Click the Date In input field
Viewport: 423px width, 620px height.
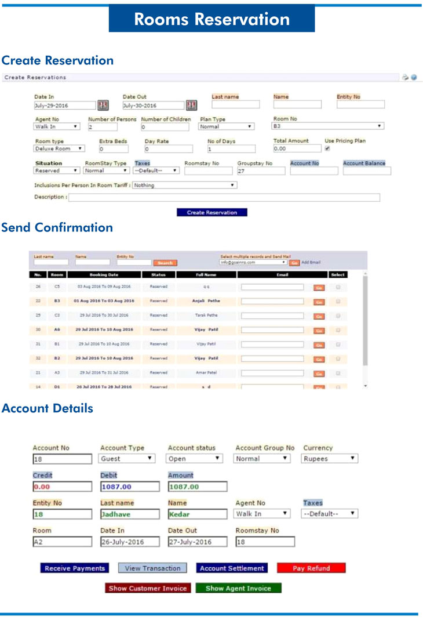pyautogui.click(x=65, y=105)
